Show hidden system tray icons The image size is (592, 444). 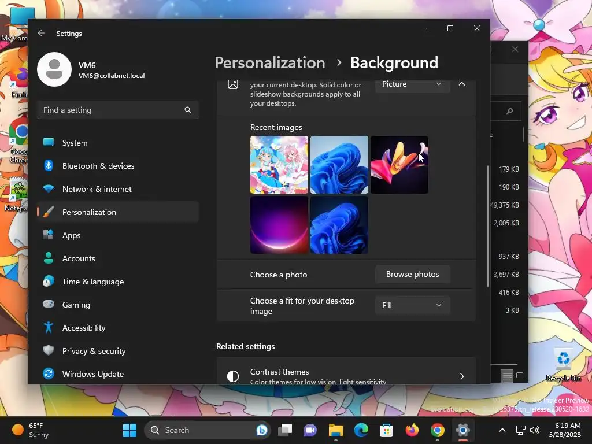click(x=502, y=430)
